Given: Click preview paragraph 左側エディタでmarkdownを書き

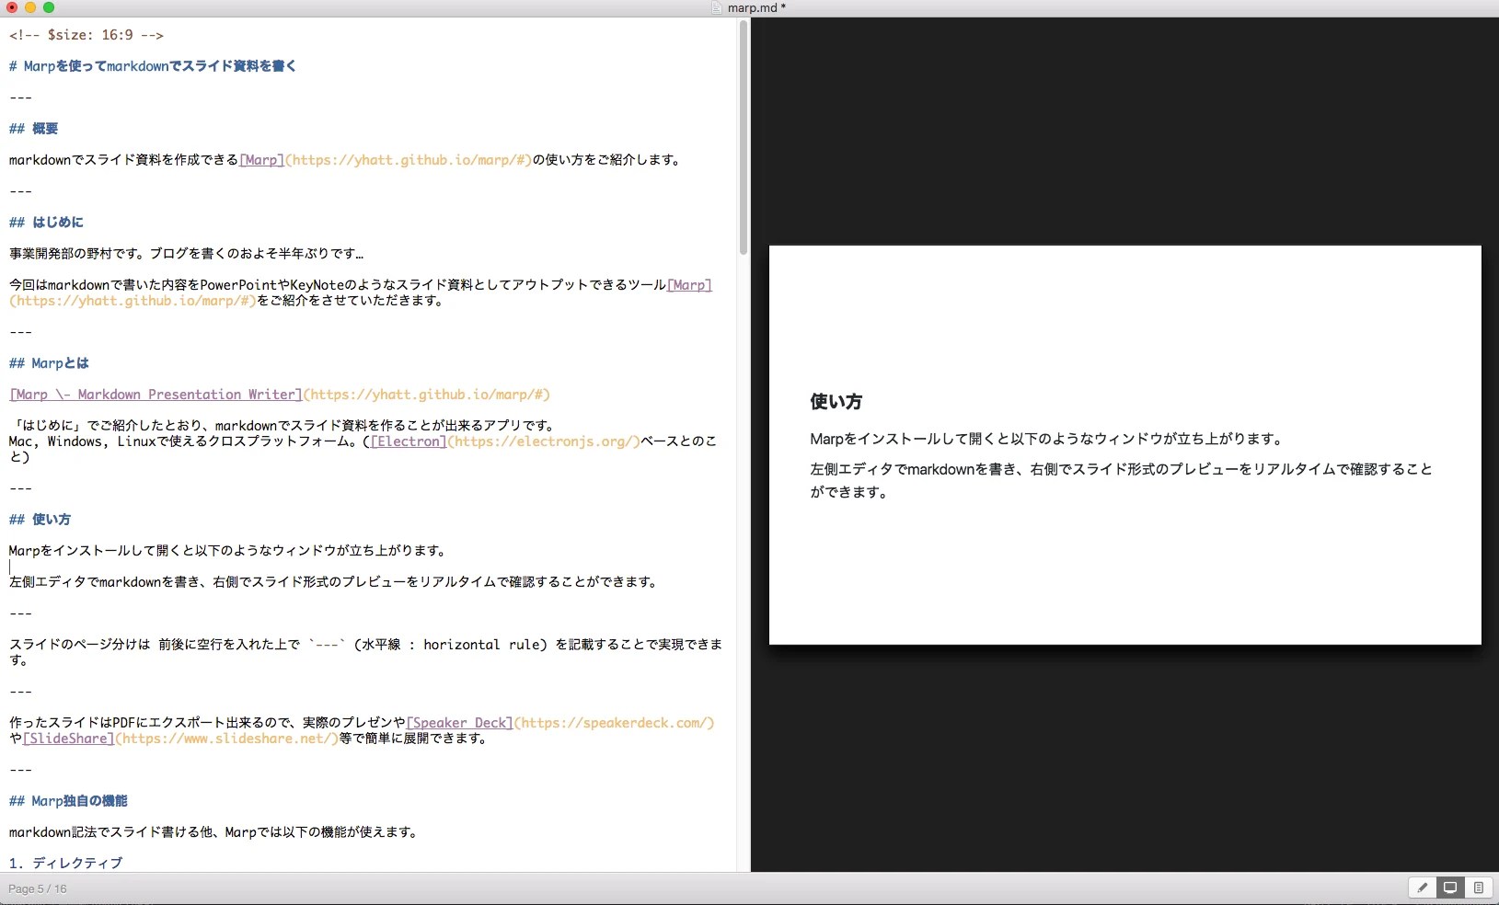Looking at the screenshot, I should 1121,480.
